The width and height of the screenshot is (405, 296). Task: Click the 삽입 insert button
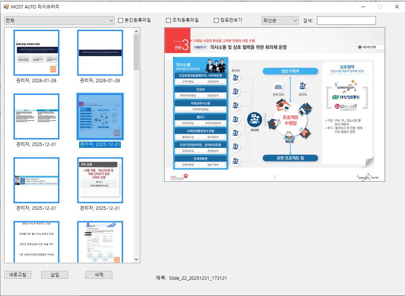click(54, 275)
